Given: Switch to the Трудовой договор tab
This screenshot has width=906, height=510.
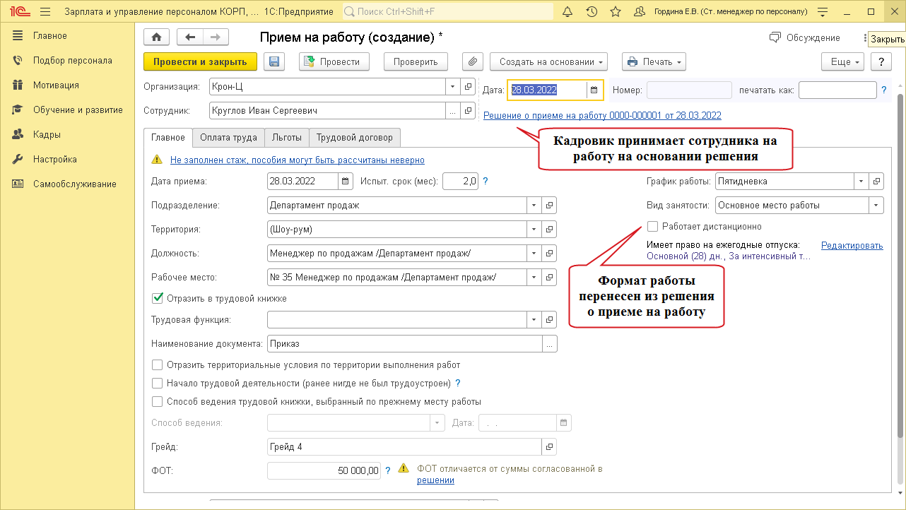Looking at the screenshot, I should (355, 138).
